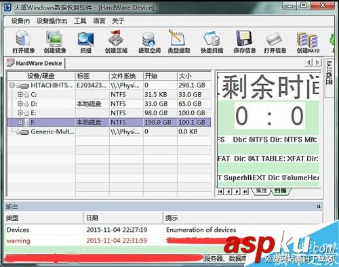Select the Generic-Mult device row
The image size is (339, 267).
pos(109,131)
